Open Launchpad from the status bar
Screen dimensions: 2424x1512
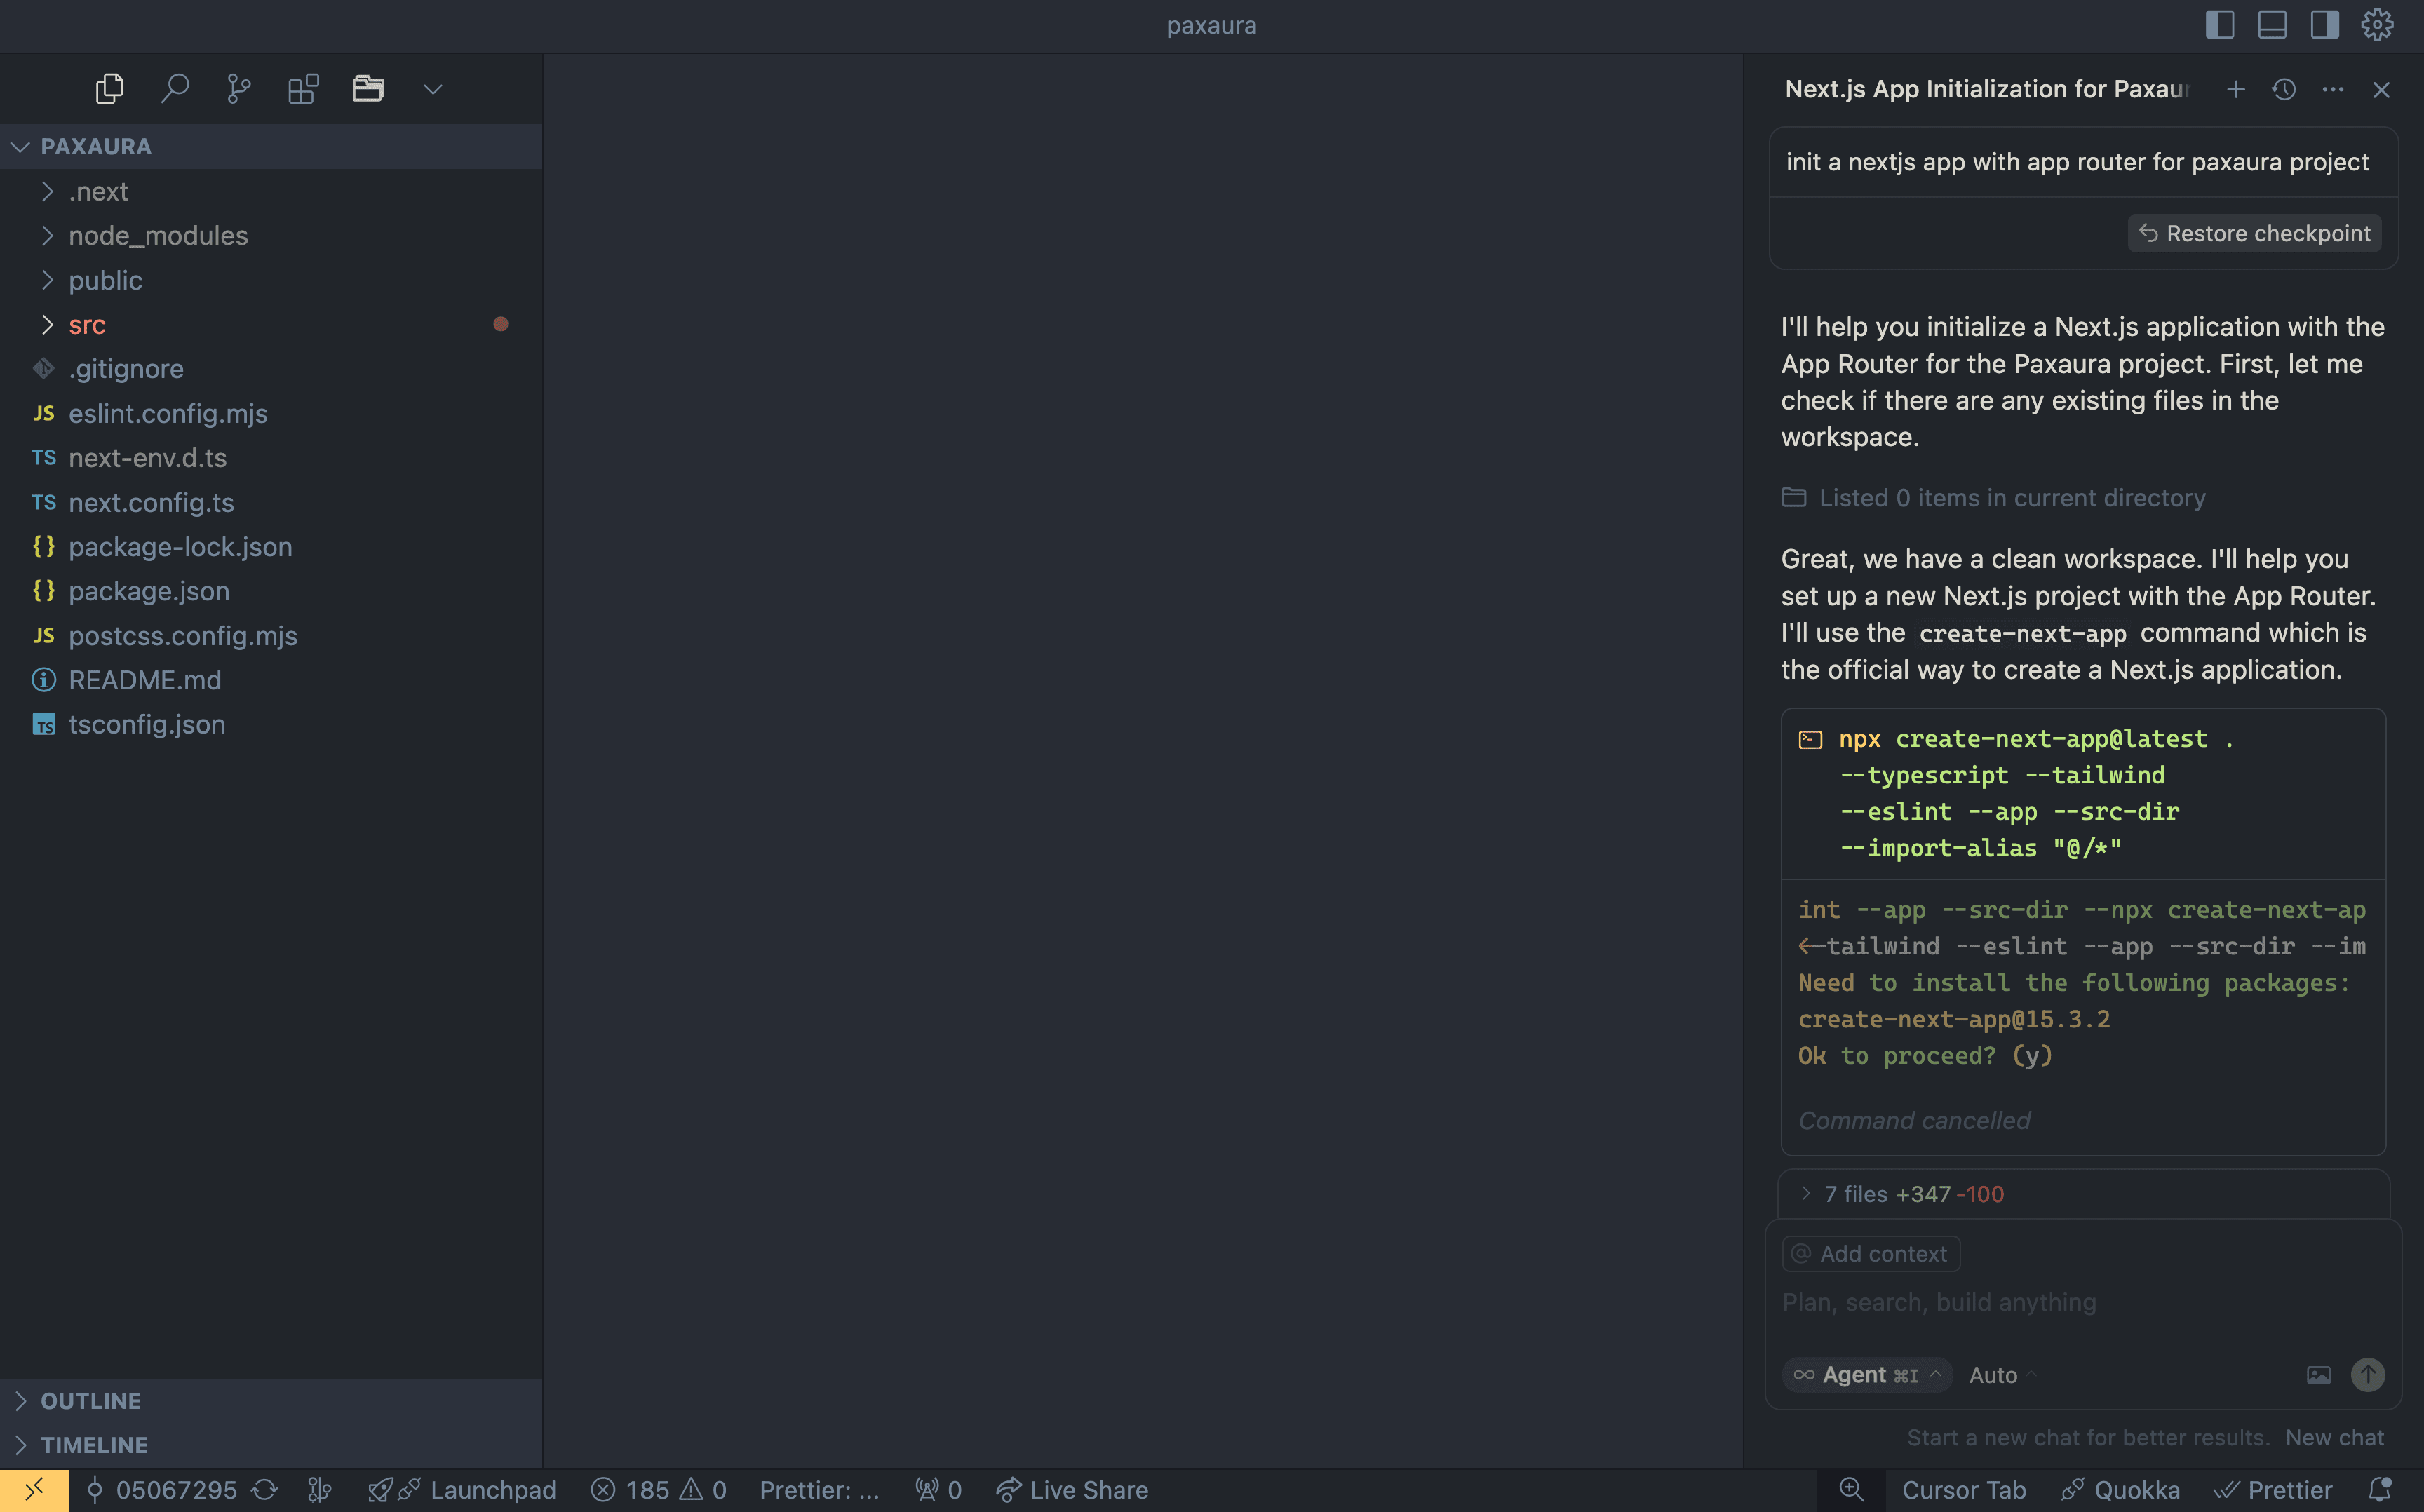pos(463,1489)
